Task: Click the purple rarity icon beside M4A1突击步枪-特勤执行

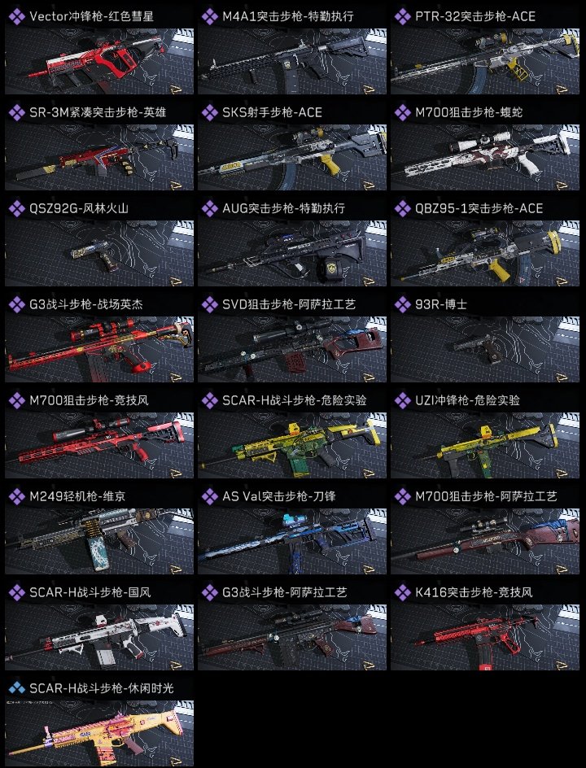Action: (210, 16)
